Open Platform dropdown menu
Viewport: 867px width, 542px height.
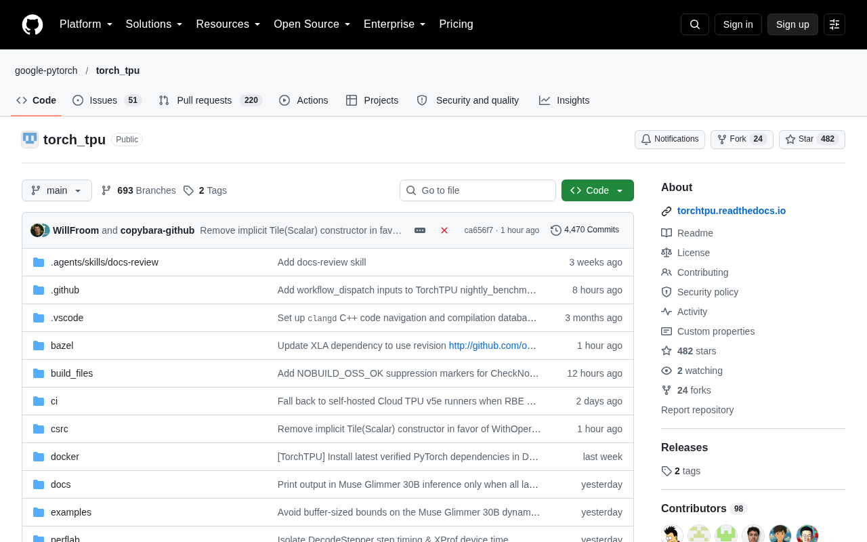86,24
